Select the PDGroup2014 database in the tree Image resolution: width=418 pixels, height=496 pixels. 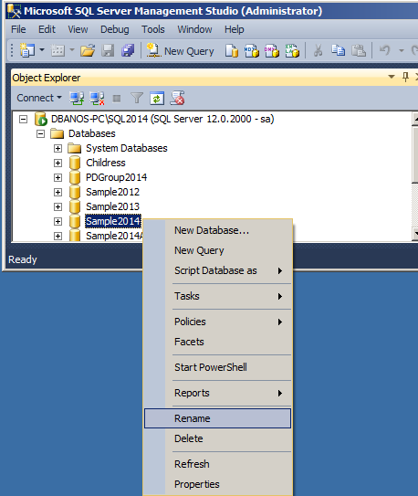[x=116, y=177]
